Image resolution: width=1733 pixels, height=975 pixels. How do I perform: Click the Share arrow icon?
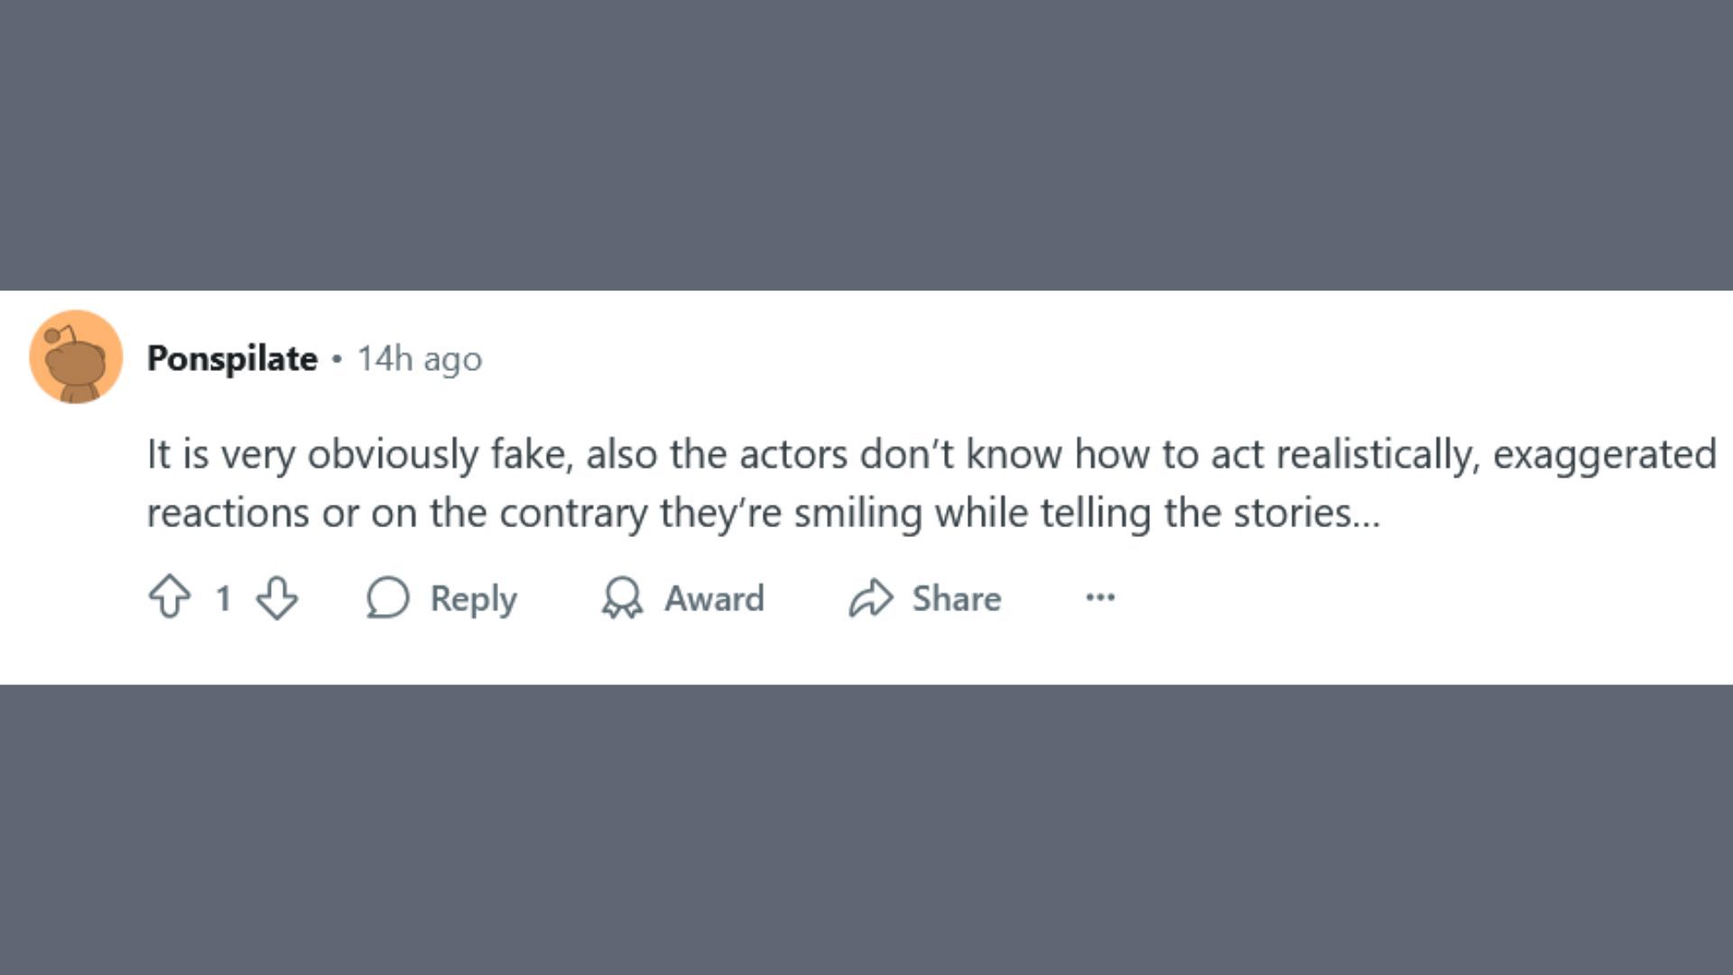pyautogui.click(x=870, y=598)
